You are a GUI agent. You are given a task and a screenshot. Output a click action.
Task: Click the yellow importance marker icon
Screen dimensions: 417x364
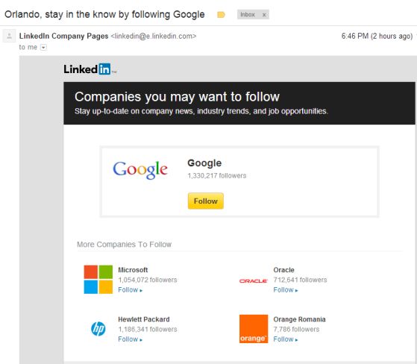point(221,15)
